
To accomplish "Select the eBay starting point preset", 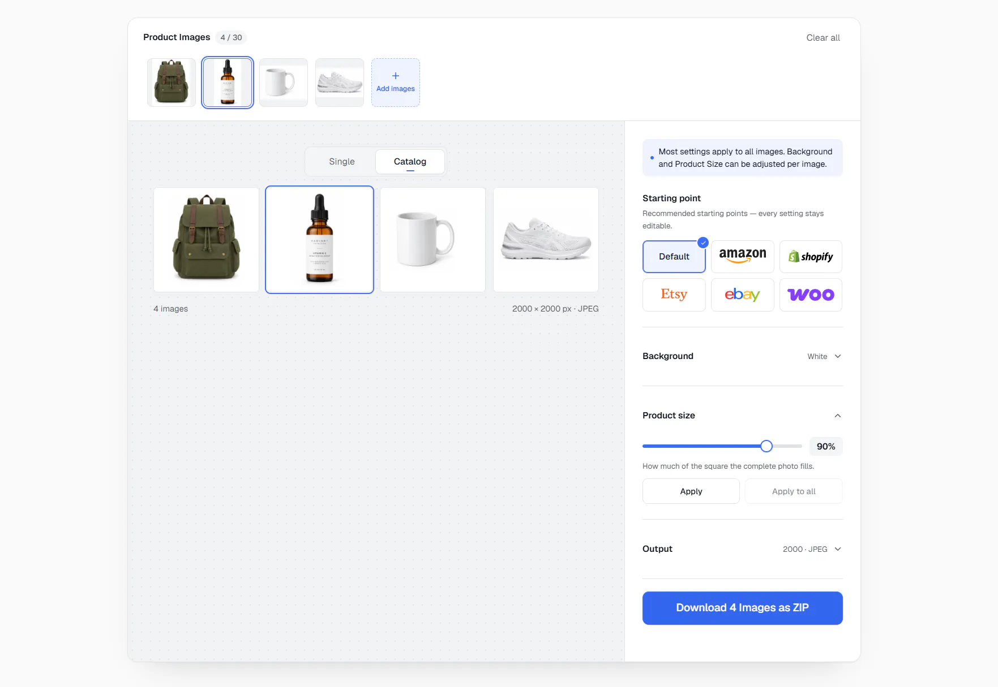I will [742, 295].
